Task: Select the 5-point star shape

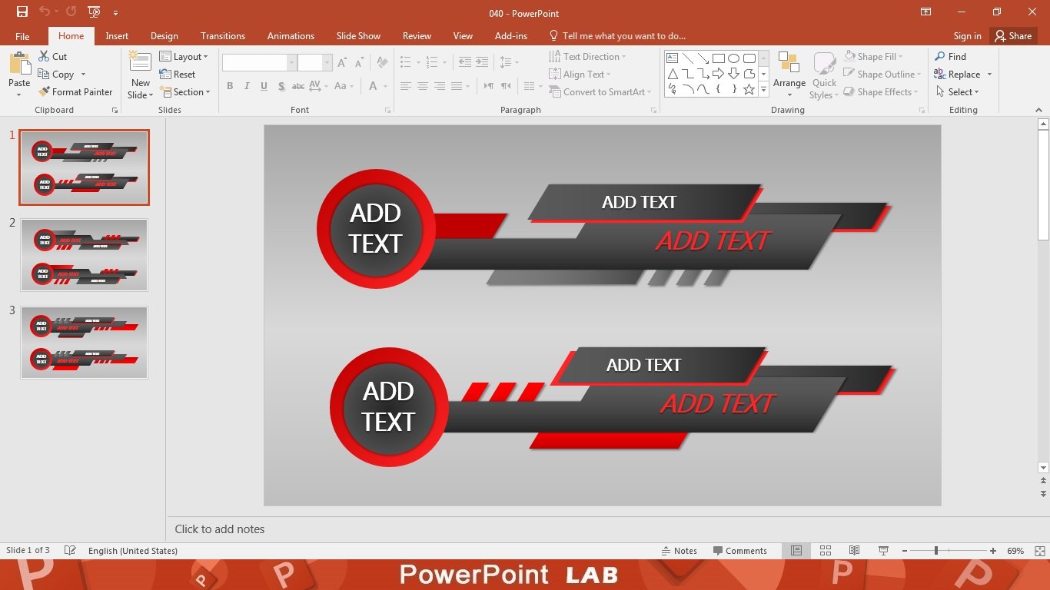Action: coord(749,89)
